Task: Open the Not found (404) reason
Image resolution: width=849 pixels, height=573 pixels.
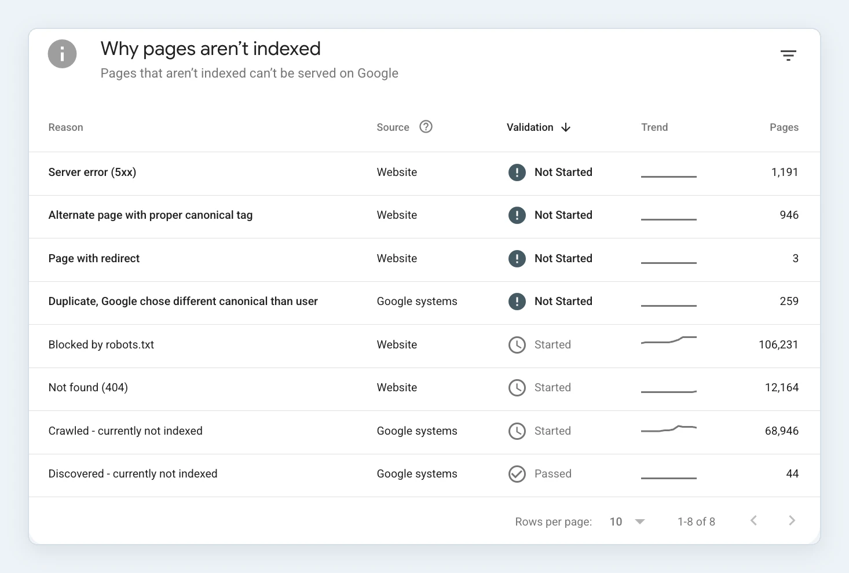Action: 88,388
